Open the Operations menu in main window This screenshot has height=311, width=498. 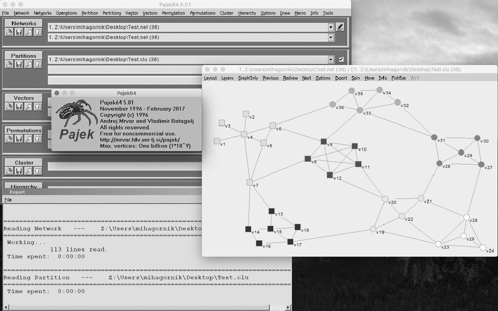(x=66, y=13)
